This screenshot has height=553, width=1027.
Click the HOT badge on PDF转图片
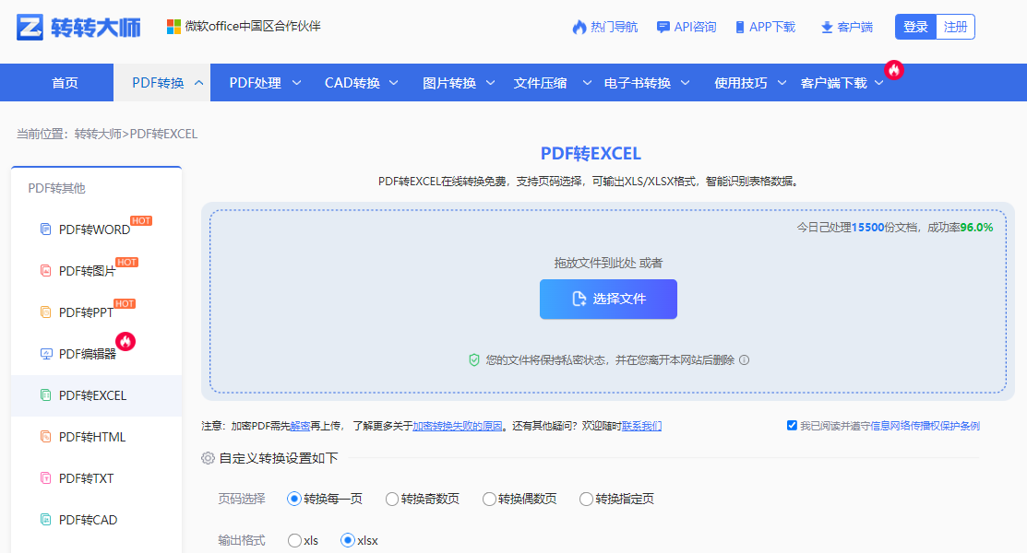[x=127, y=263]
